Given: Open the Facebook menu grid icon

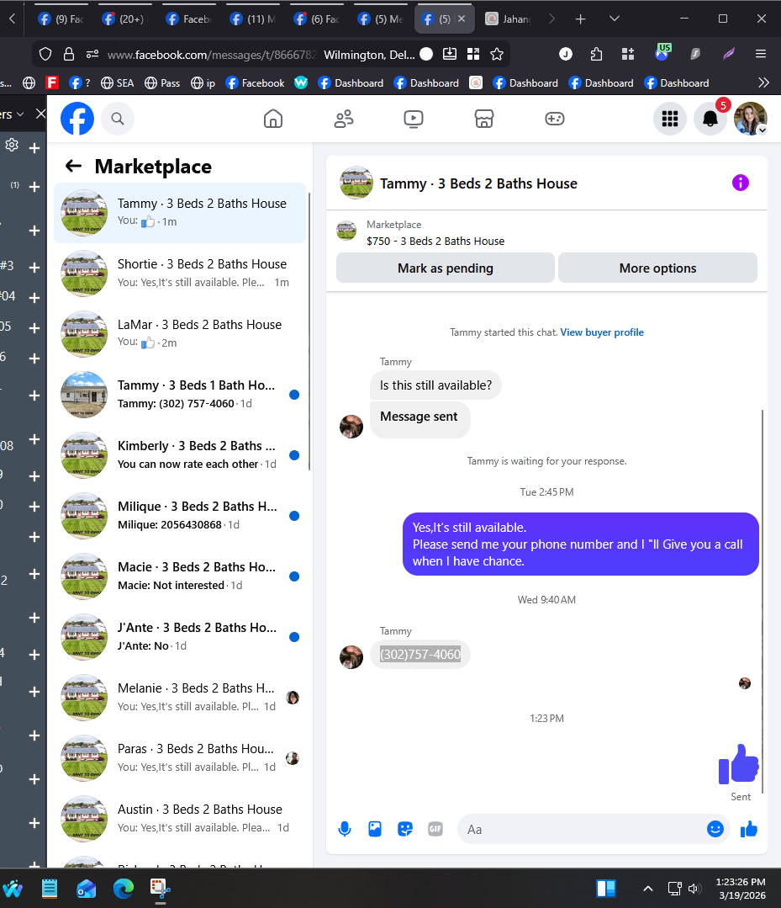Looking at the screenshot, I should pyautogui.click(x=670, y=119).
